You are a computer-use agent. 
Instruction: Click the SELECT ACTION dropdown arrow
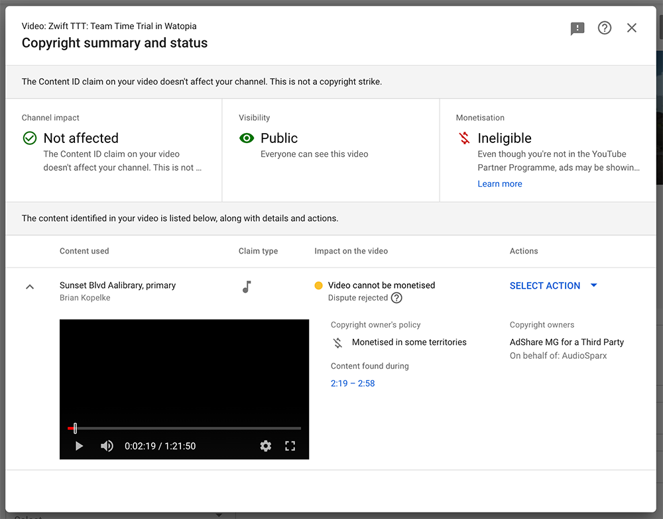click(x=594, y=286)
